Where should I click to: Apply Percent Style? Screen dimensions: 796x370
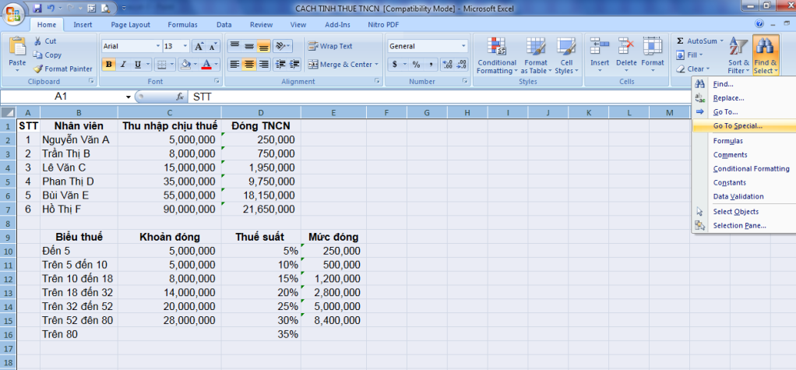(416, 65)
